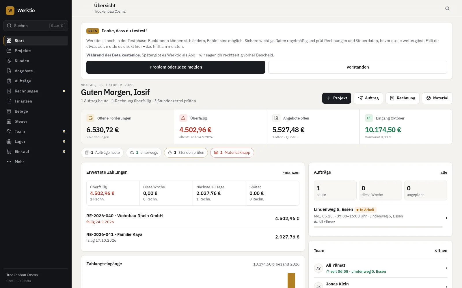Select the Überfällig warning icon card
462x288 pixels.
(x=183, y=118)
